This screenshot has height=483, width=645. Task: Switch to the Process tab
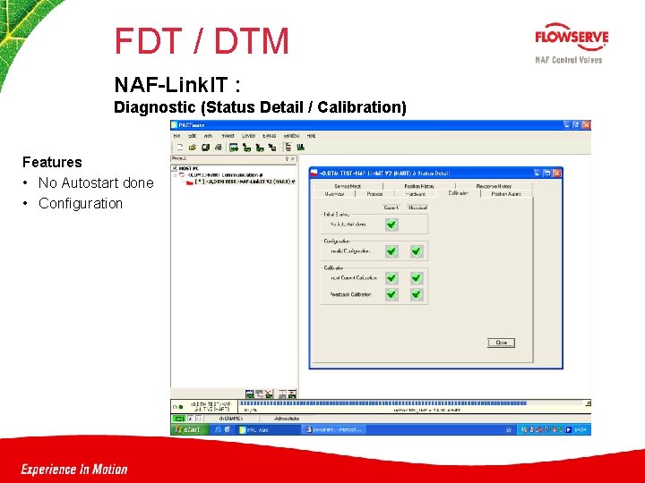point(374,194)
